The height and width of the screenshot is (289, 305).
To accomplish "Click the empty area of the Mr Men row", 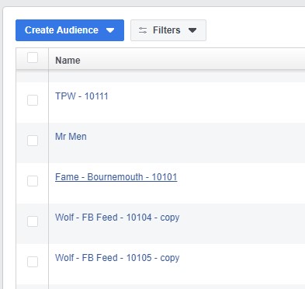I will (x=196, y=143).
